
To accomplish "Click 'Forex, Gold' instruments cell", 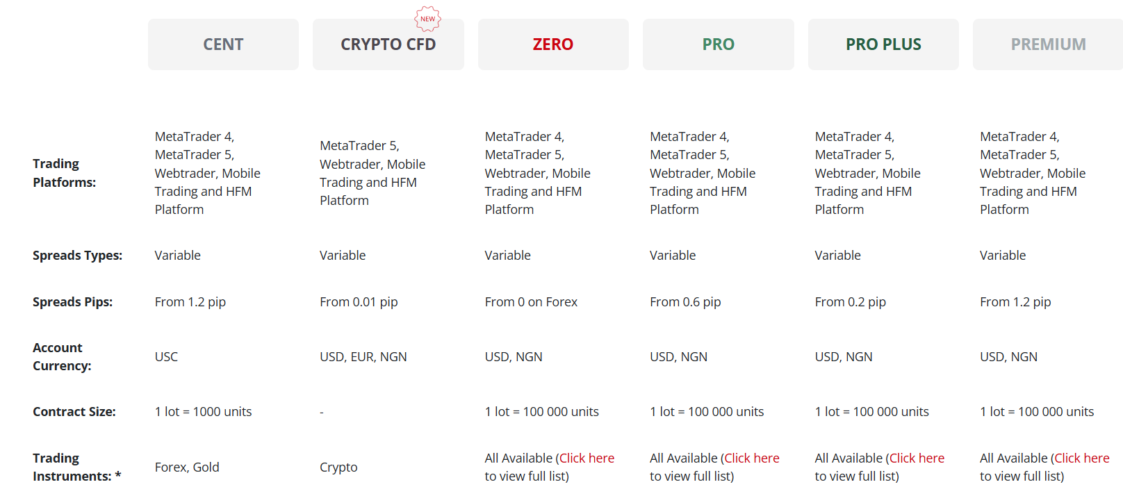I will click(187, 467).
